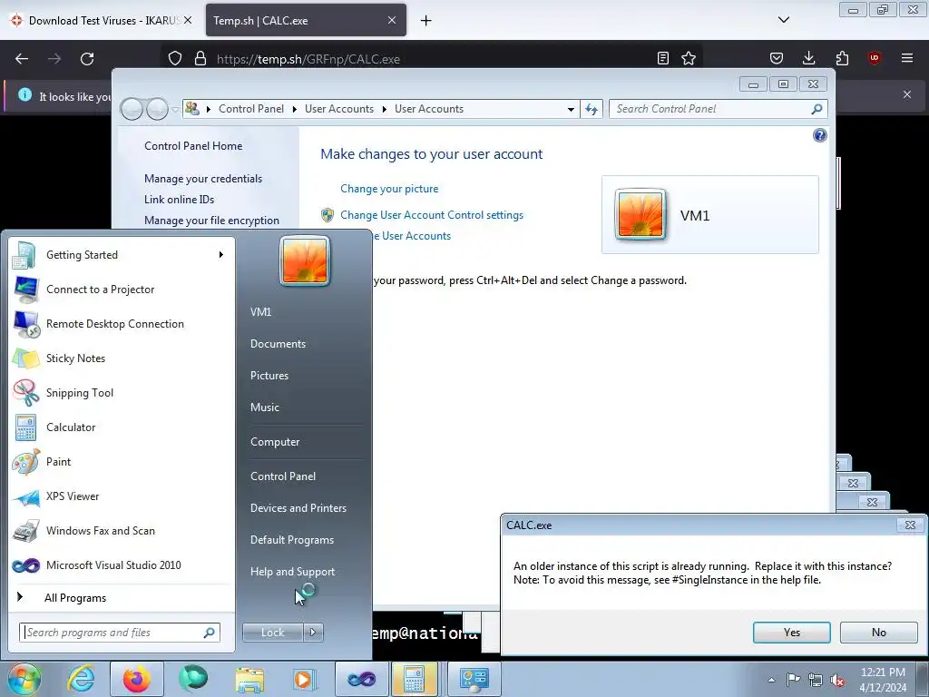Image resolution: width=929 pixels, height=697 pixels.
Task: Open Firefox application menu
Action: 906,58
